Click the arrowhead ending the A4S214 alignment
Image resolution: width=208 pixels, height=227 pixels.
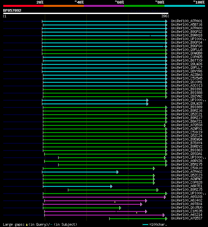point(164,215)
